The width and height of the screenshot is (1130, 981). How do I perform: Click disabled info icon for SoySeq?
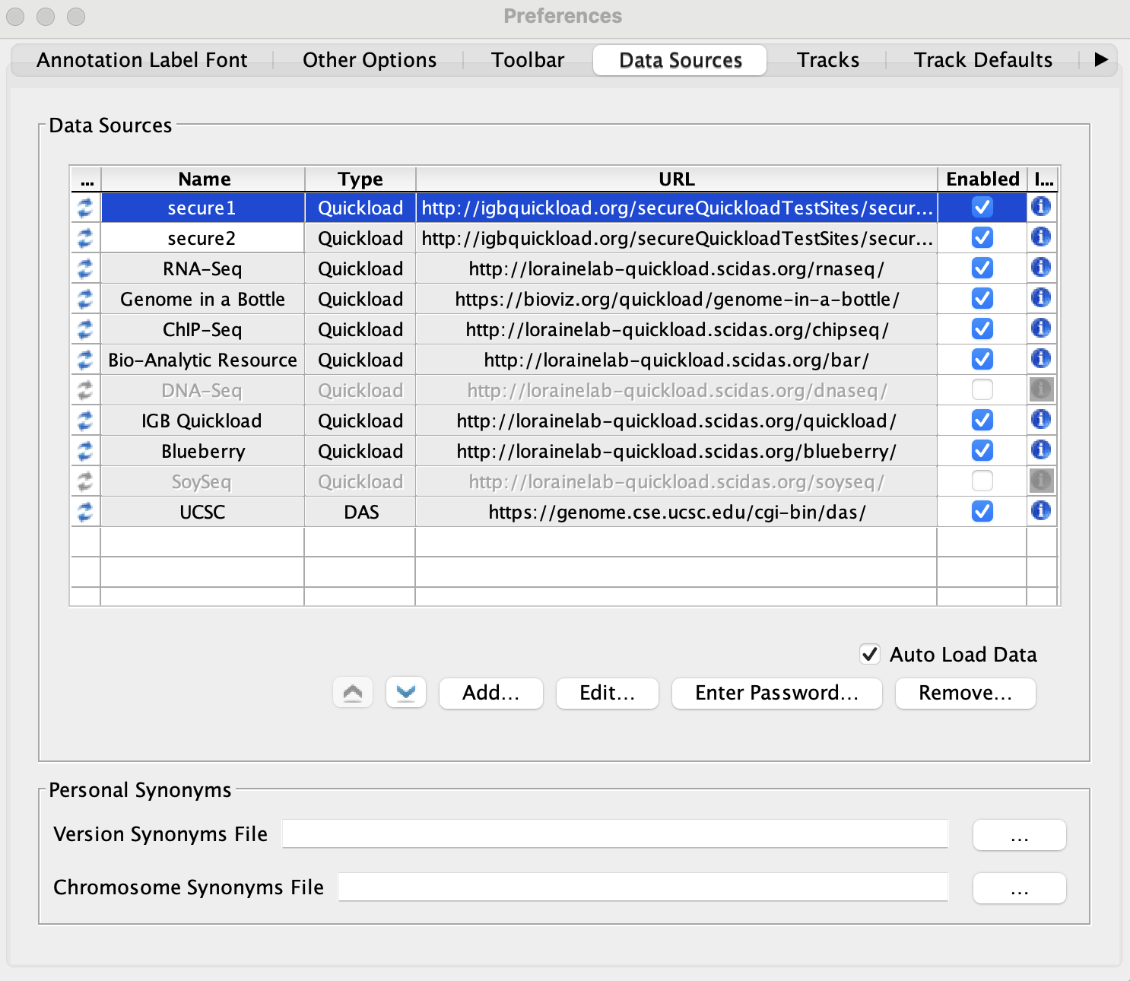pyautogui.click(x=1041, y=481)
